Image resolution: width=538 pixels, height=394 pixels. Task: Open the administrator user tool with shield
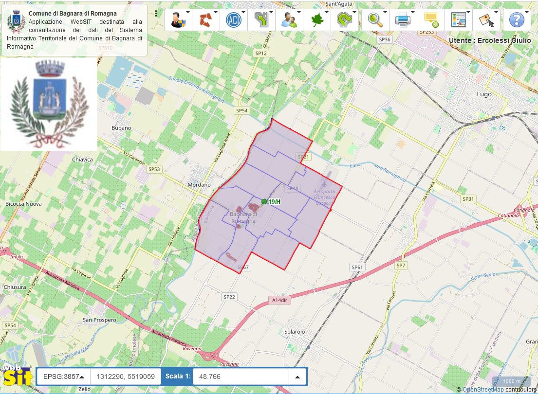point(178,19)
